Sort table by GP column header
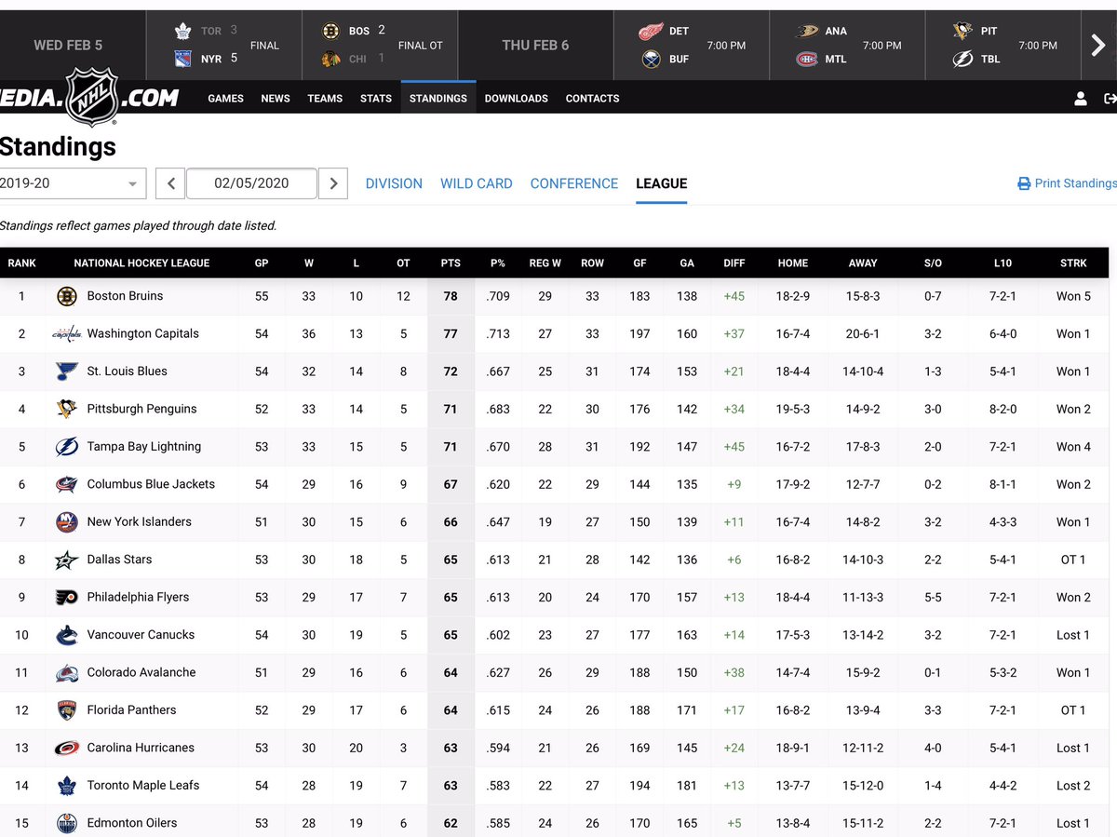1117x837 pixels. [262, 263]
